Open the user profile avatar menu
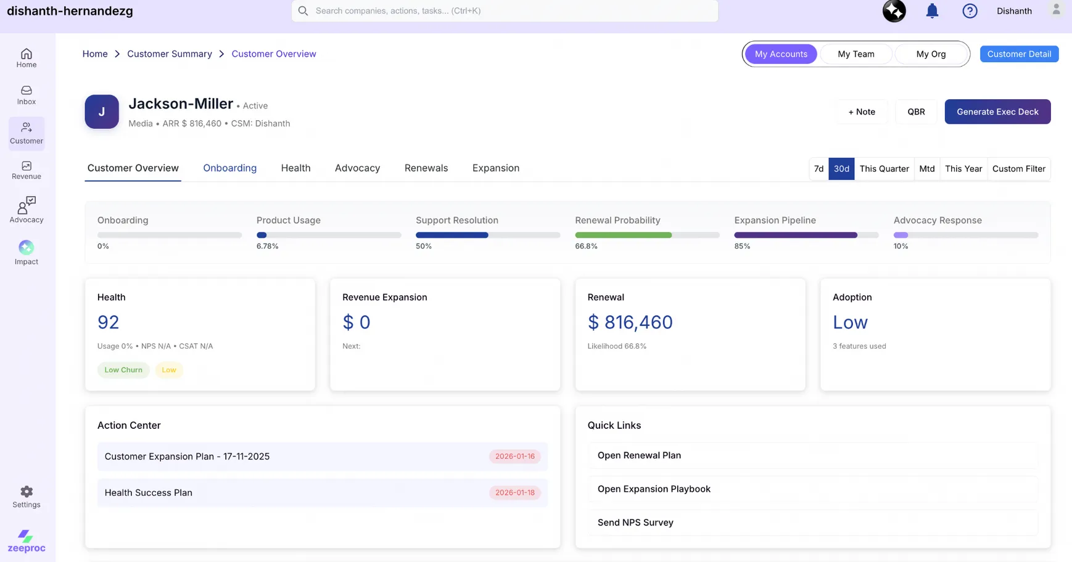 pos(1056,10)
